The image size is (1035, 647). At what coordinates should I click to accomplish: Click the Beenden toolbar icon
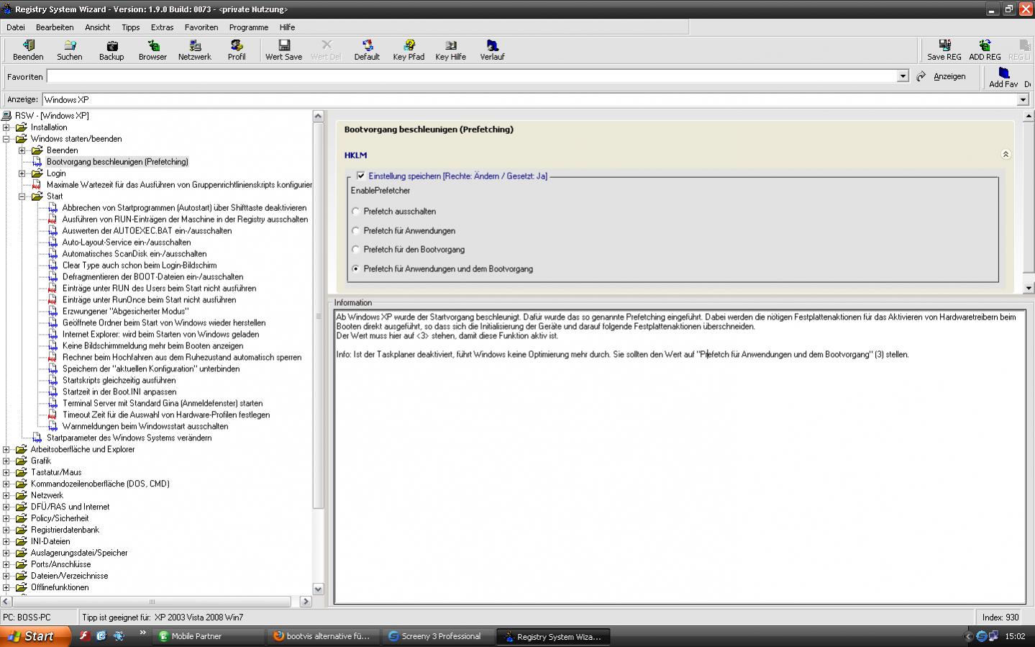point(28,50)
